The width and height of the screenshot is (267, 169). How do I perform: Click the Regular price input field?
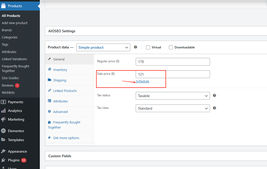pyautogui.click(x=172, y=62)
